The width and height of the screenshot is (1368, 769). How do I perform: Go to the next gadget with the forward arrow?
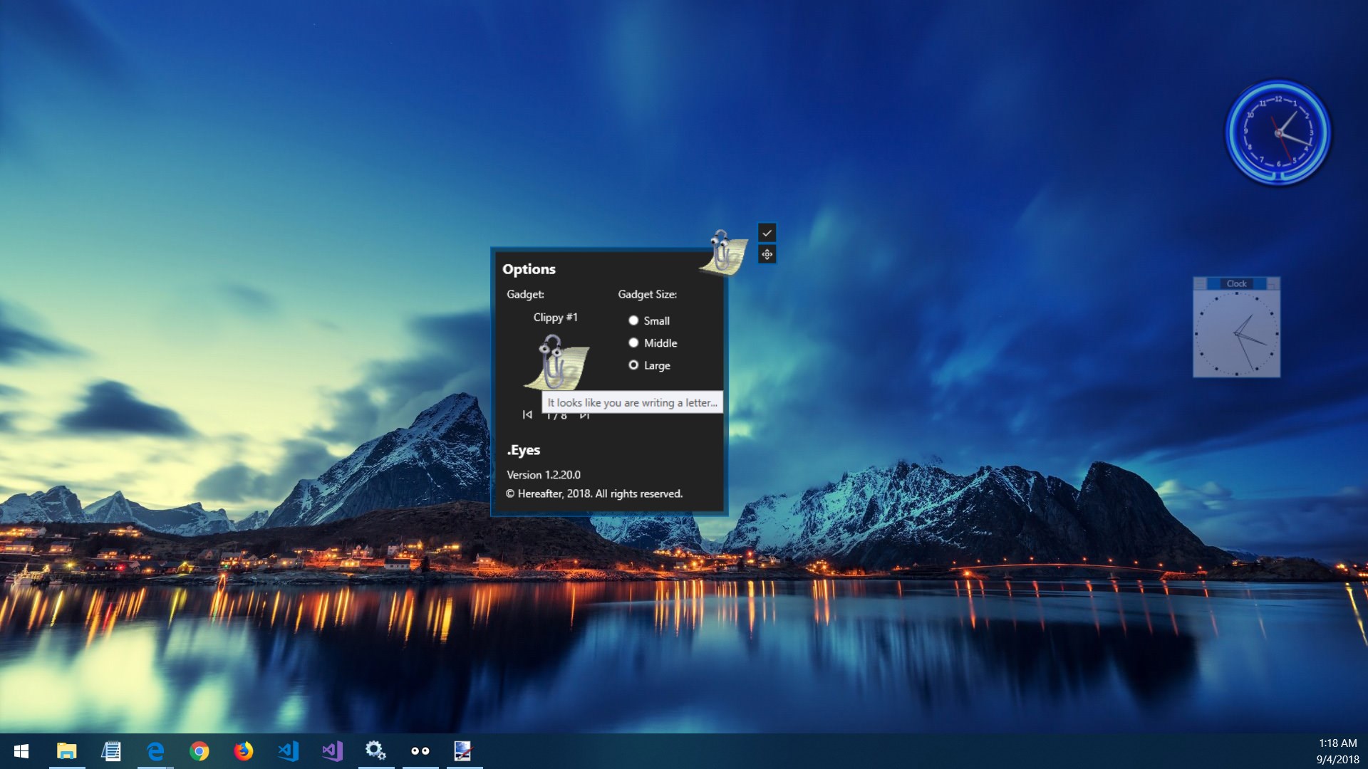(584, 414)
